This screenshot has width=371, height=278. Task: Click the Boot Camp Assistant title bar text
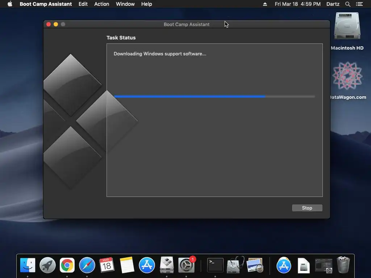click(x=187, y=24)
